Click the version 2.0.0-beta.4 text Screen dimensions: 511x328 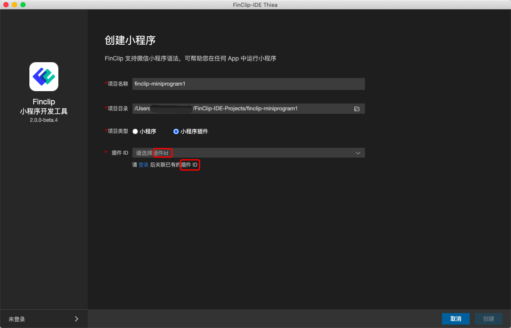coord(44,120)
